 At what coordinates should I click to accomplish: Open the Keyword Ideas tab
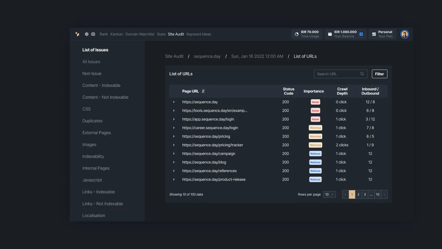point(199,34)
